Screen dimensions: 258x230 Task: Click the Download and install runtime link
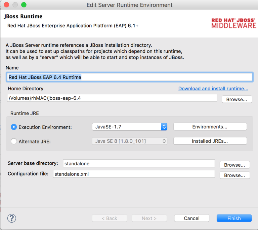[x=213, y=89]
